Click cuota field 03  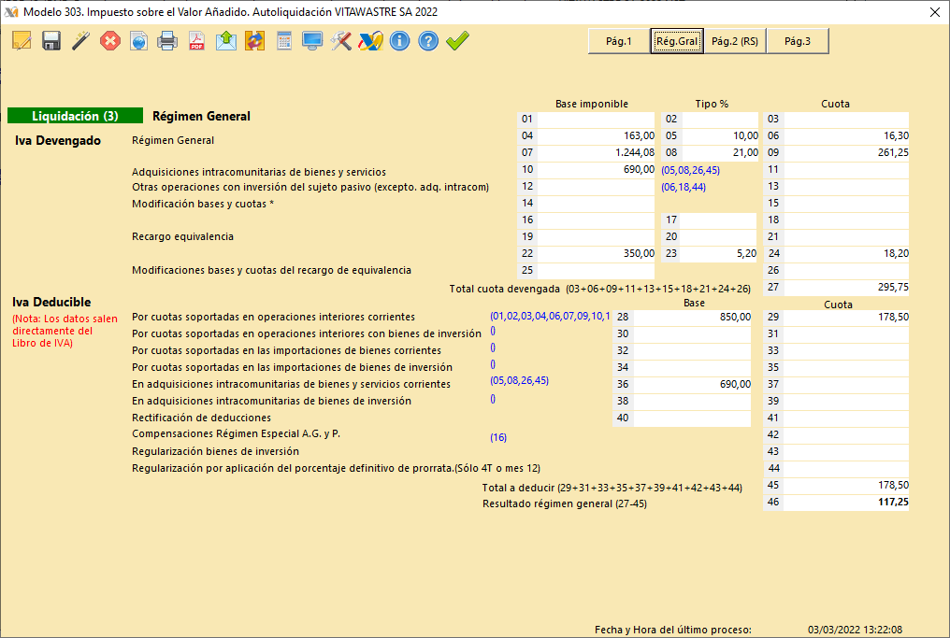(x=846, y=120)
